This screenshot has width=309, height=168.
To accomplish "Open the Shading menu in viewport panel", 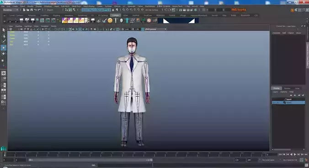I will click(x=19, y=26).
